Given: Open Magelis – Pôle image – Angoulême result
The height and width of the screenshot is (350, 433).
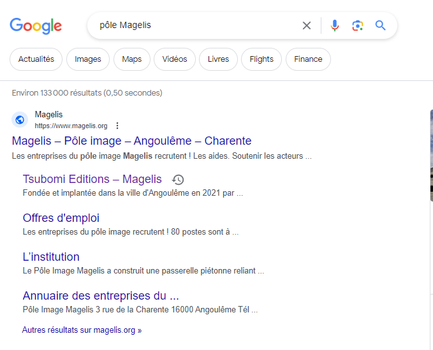Looking at the screenshot, I should (x=132, y=141).
